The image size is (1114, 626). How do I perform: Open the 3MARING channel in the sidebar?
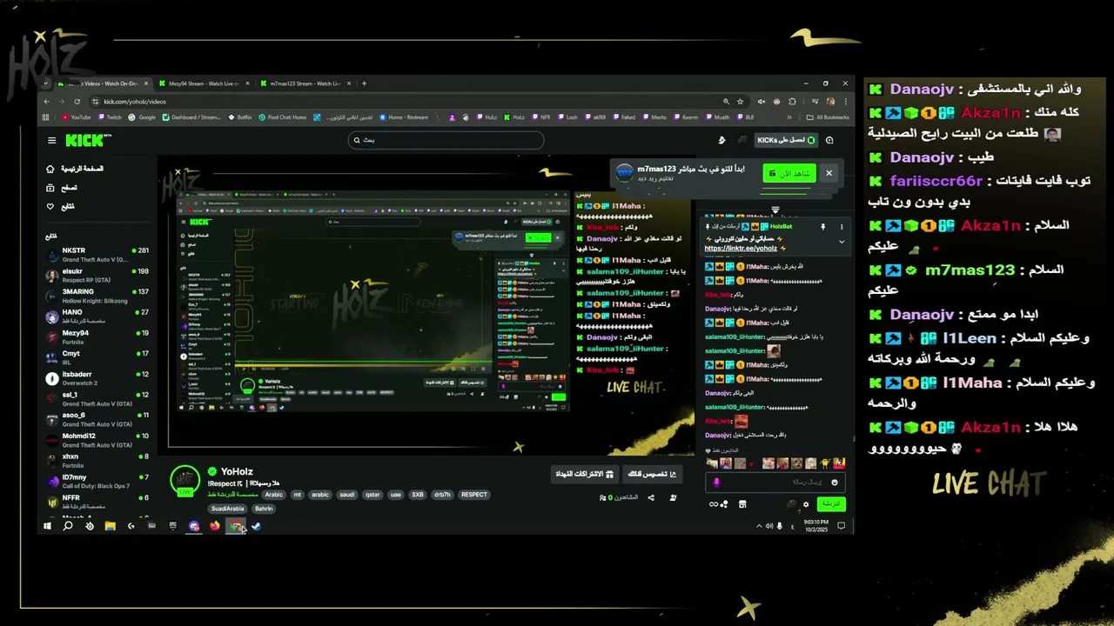(x=97, y=296)
